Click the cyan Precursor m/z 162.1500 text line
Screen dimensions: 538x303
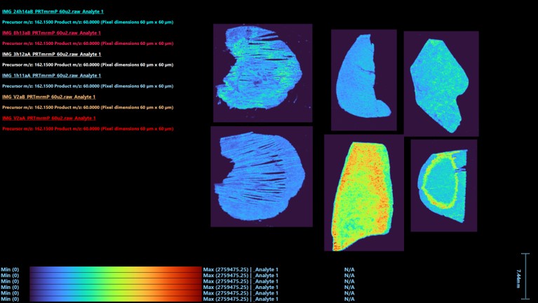click(x=88, y=22)
